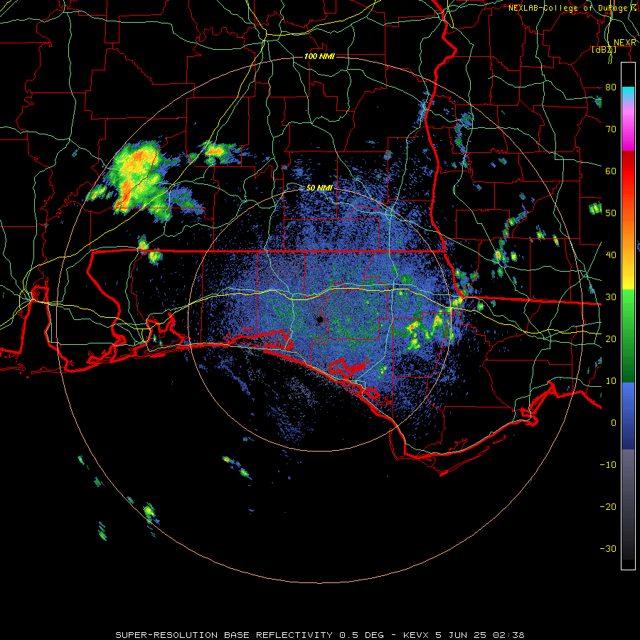Select the -30 value on dBZ scale
Viewport: 640px width, 640px height.
608,548
